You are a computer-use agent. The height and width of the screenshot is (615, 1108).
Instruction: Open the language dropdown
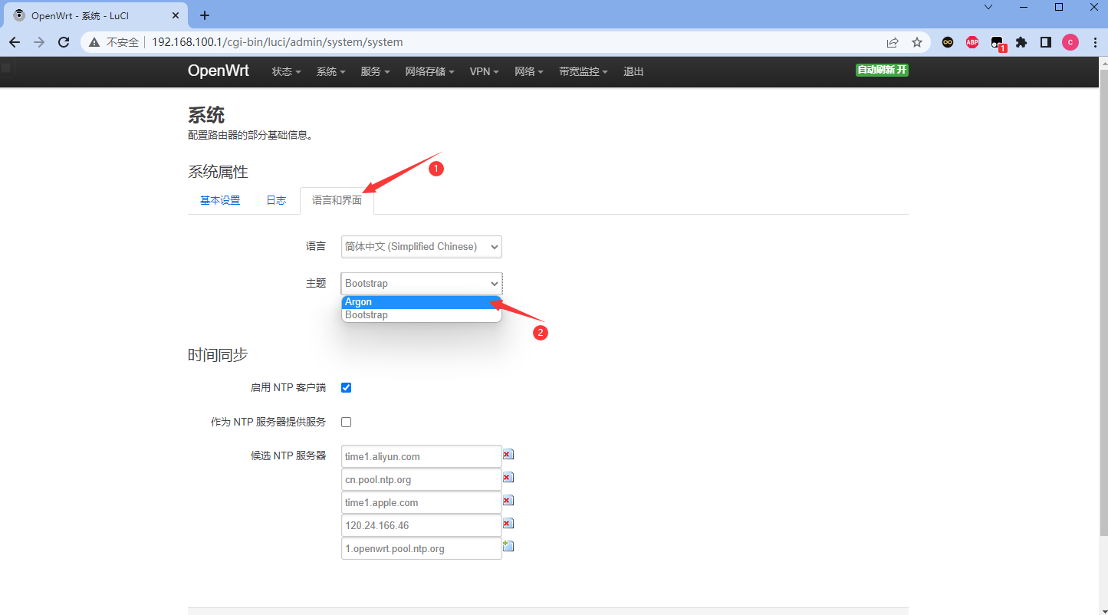click(422, 246)
